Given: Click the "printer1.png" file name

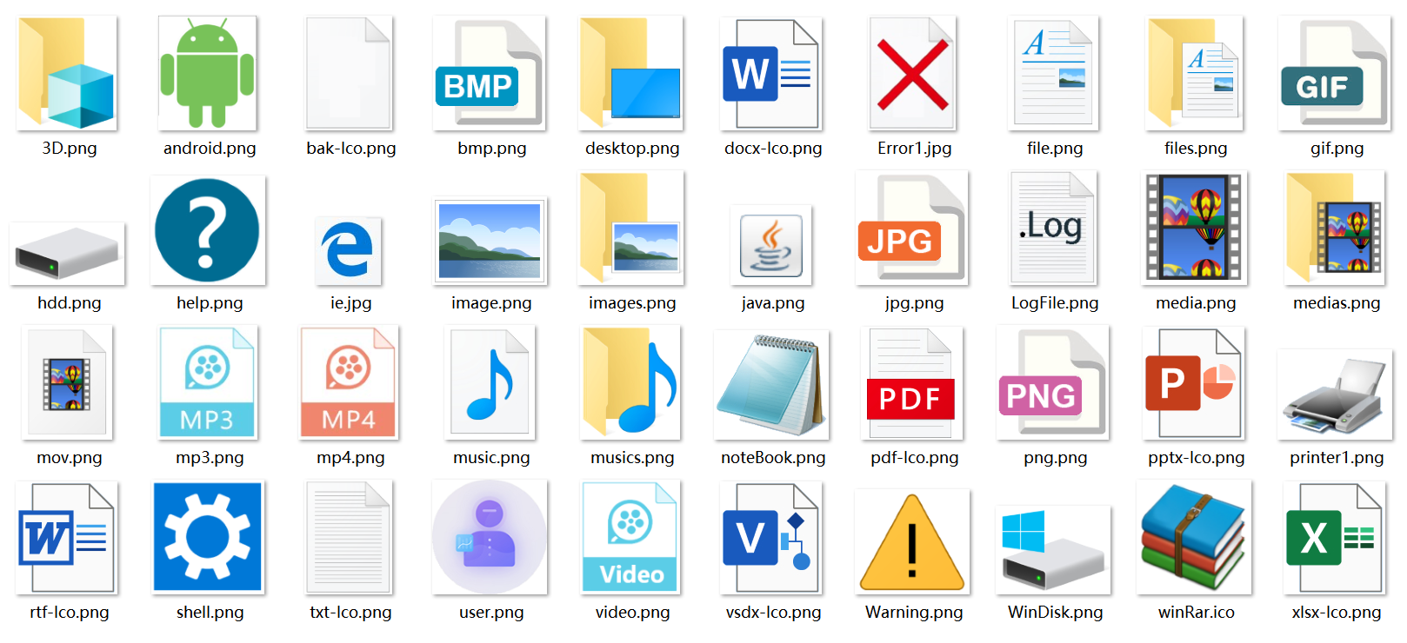Looking at the screenshot, I should (x=1337, y=458).
